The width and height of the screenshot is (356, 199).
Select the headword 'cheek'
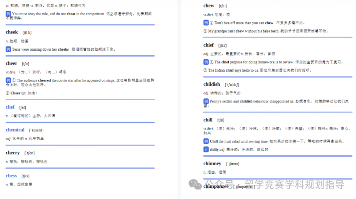pos(12,32)
